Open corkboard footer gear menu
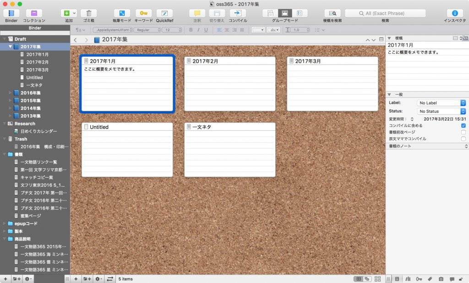Viewport: 469px width, 283px height. [x=98, y=279]
